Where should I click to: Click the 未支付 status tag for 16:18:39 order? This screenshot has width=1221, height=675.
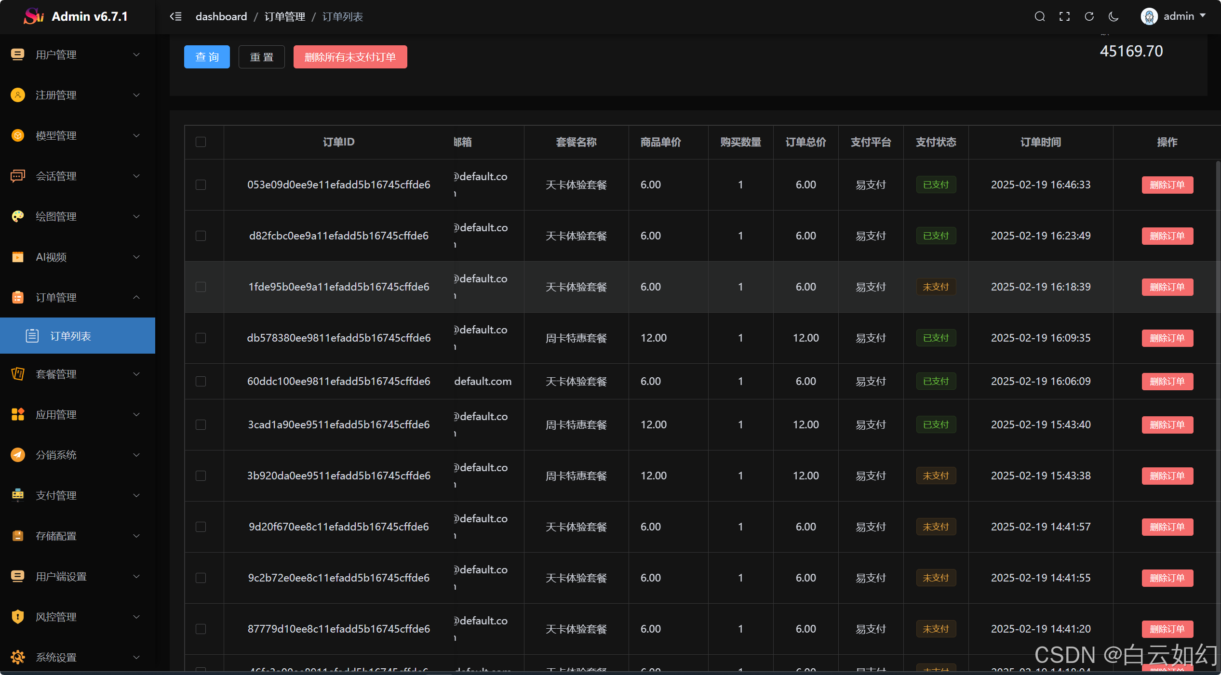(x=936, y=287)
